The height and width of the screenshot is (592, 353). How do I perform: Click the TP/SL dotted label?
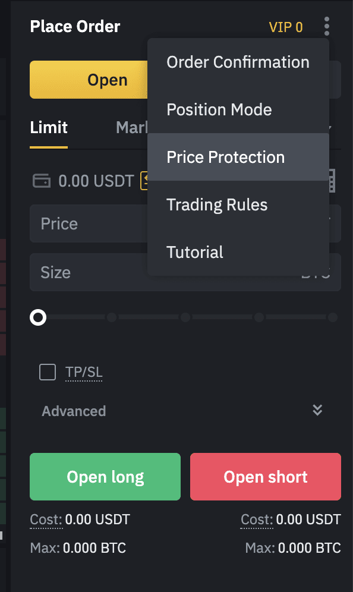pos(84,372)
